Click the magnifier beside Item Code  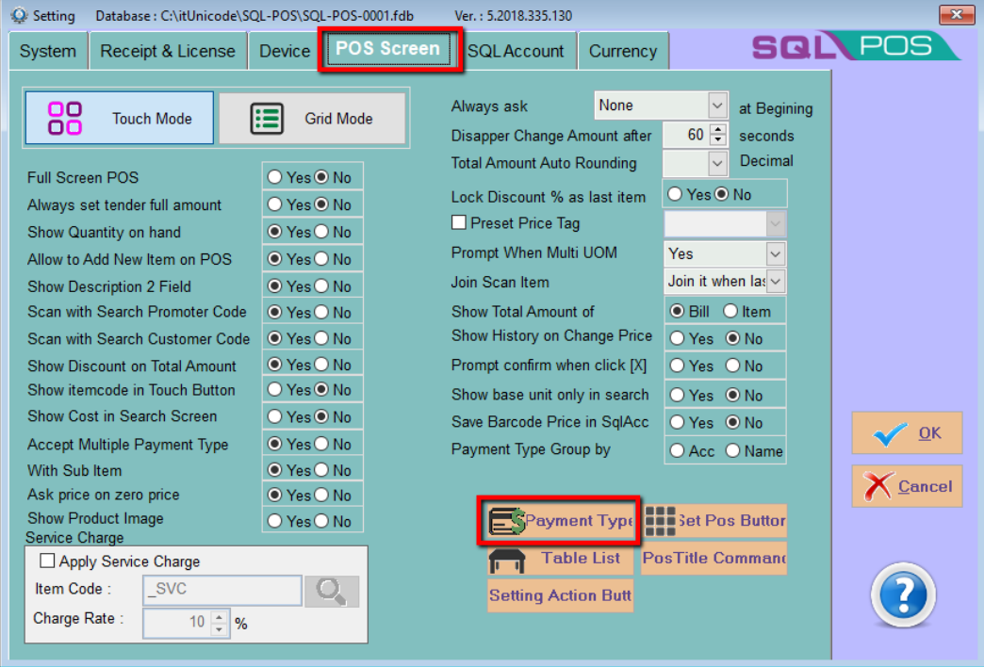pyautogui.click(x=331, y=591)
